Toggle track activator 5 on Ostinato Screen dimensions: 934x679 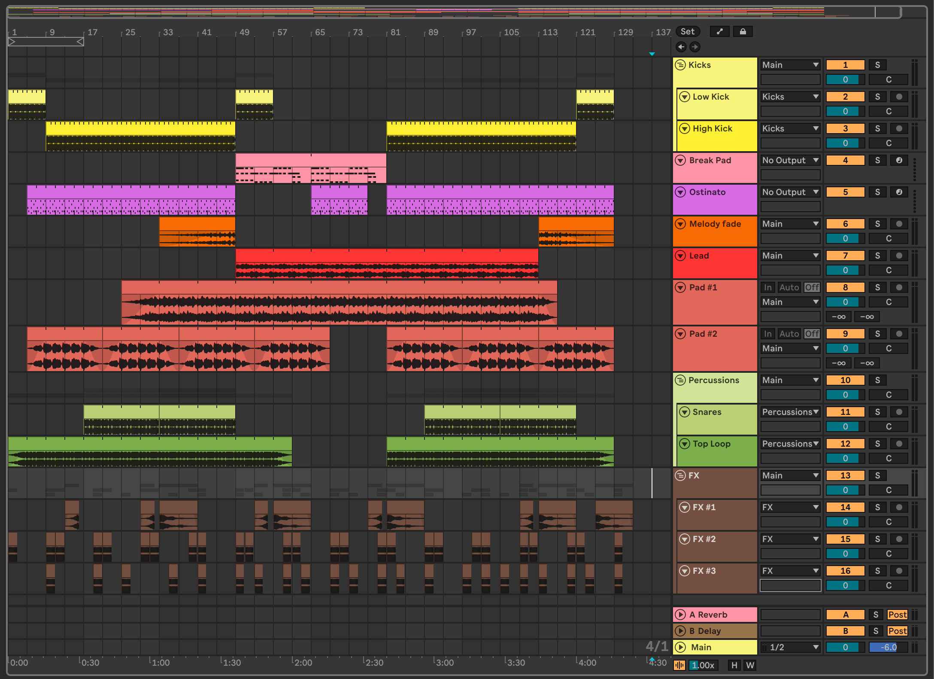click(x=846, y=192)
